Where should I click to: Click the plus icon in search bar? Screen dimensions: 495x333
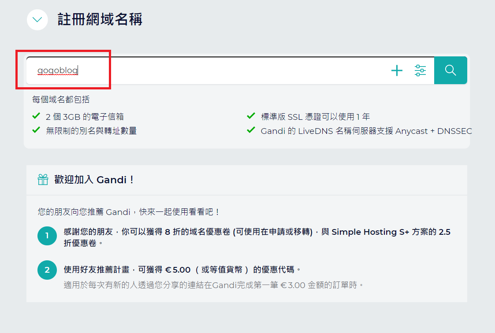tap(397, 70)
